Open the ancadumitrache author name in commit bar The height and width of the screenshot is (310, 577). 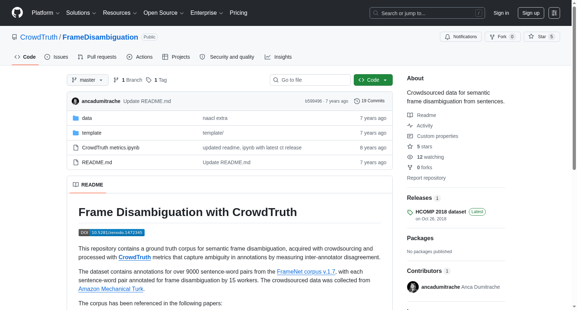click(x=101, y=101)
